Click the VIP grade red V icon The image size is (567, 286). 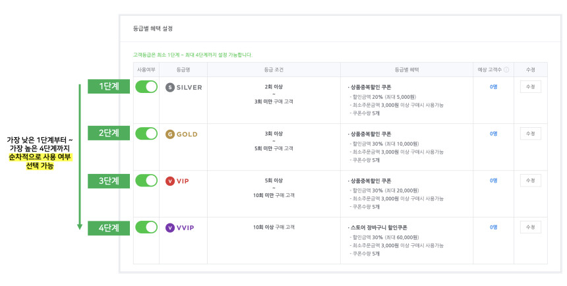pos(170,181)
